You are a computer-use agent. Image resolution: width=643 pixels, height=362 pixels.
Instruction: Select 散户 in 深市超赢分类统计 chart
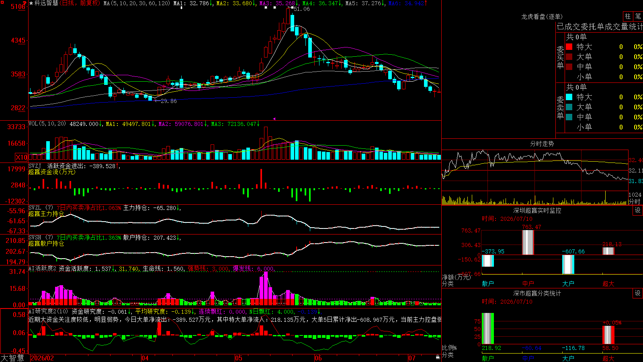click(x=488, y=358)
